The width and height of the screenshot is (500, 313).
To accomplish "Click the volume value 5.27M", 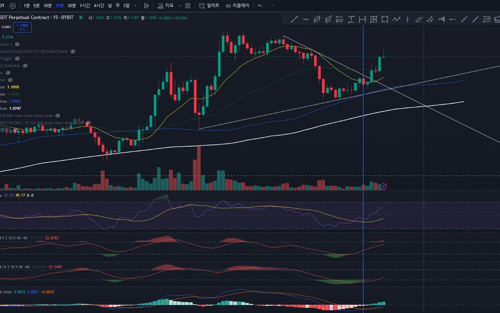I will coord(8,37).
